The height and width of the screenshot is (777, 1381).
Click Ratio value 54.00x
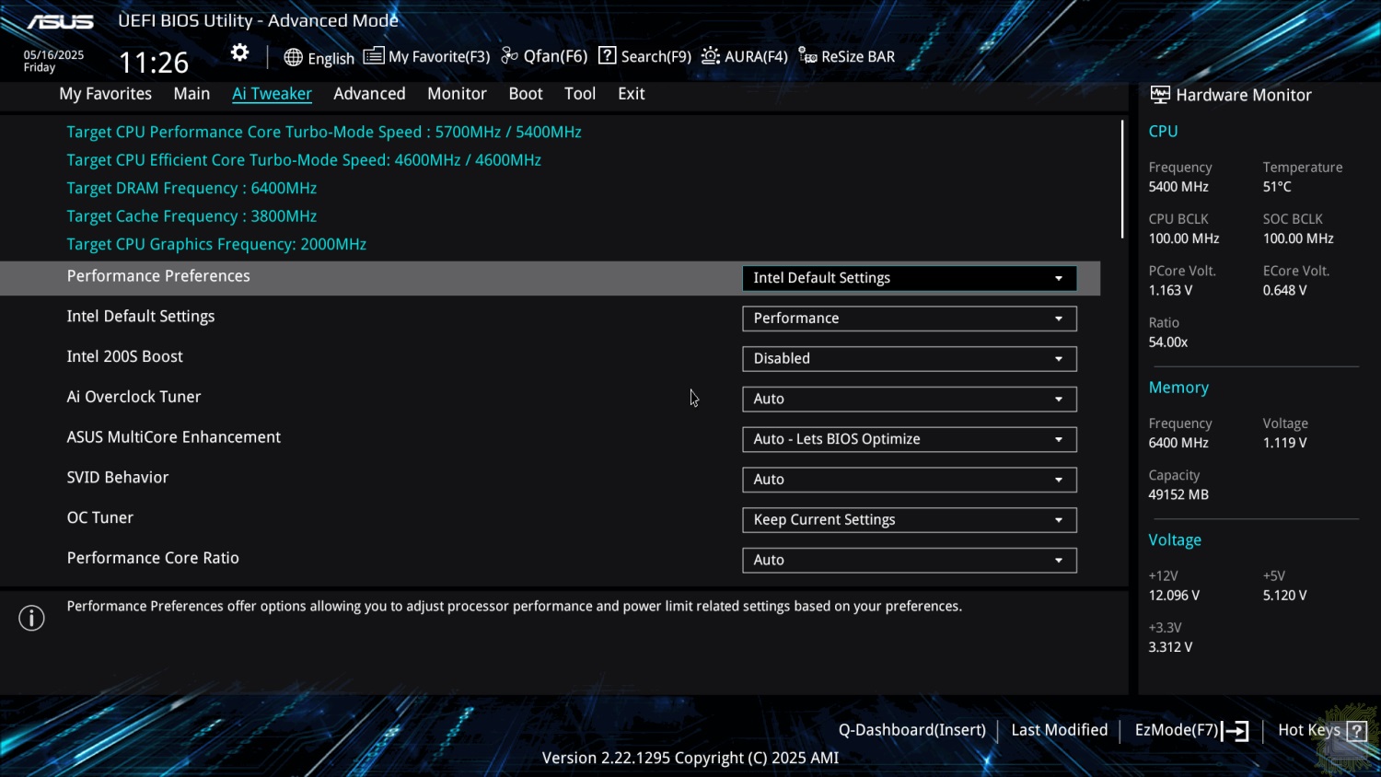[1167, 342]
